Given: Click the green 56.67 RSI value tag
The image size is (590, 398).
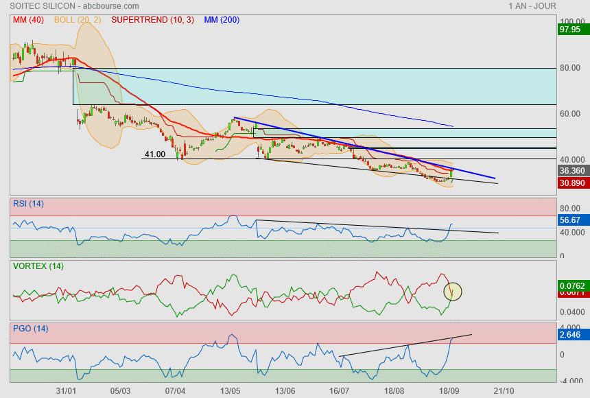Looking at the screenshot, I should point(570,221).
